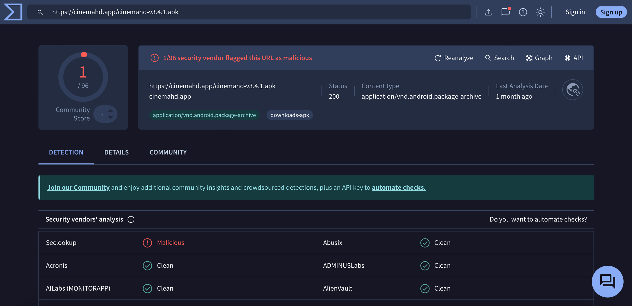This screenshot has width=632, height=306.
Task: Click the automate checks link
Action: [x=399, y=187]
